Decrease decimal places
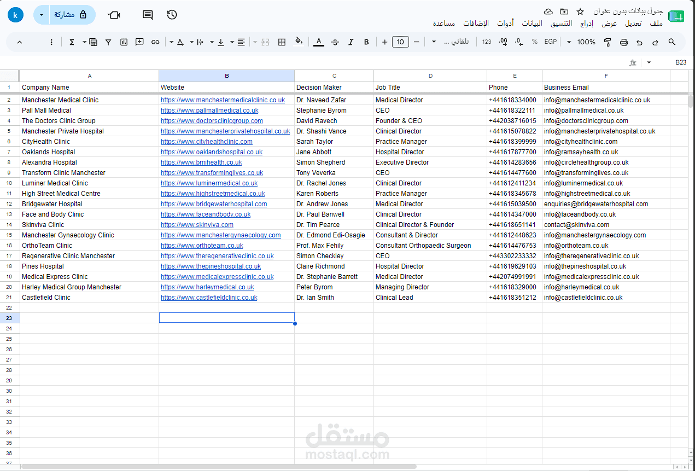 click(519, 42)
